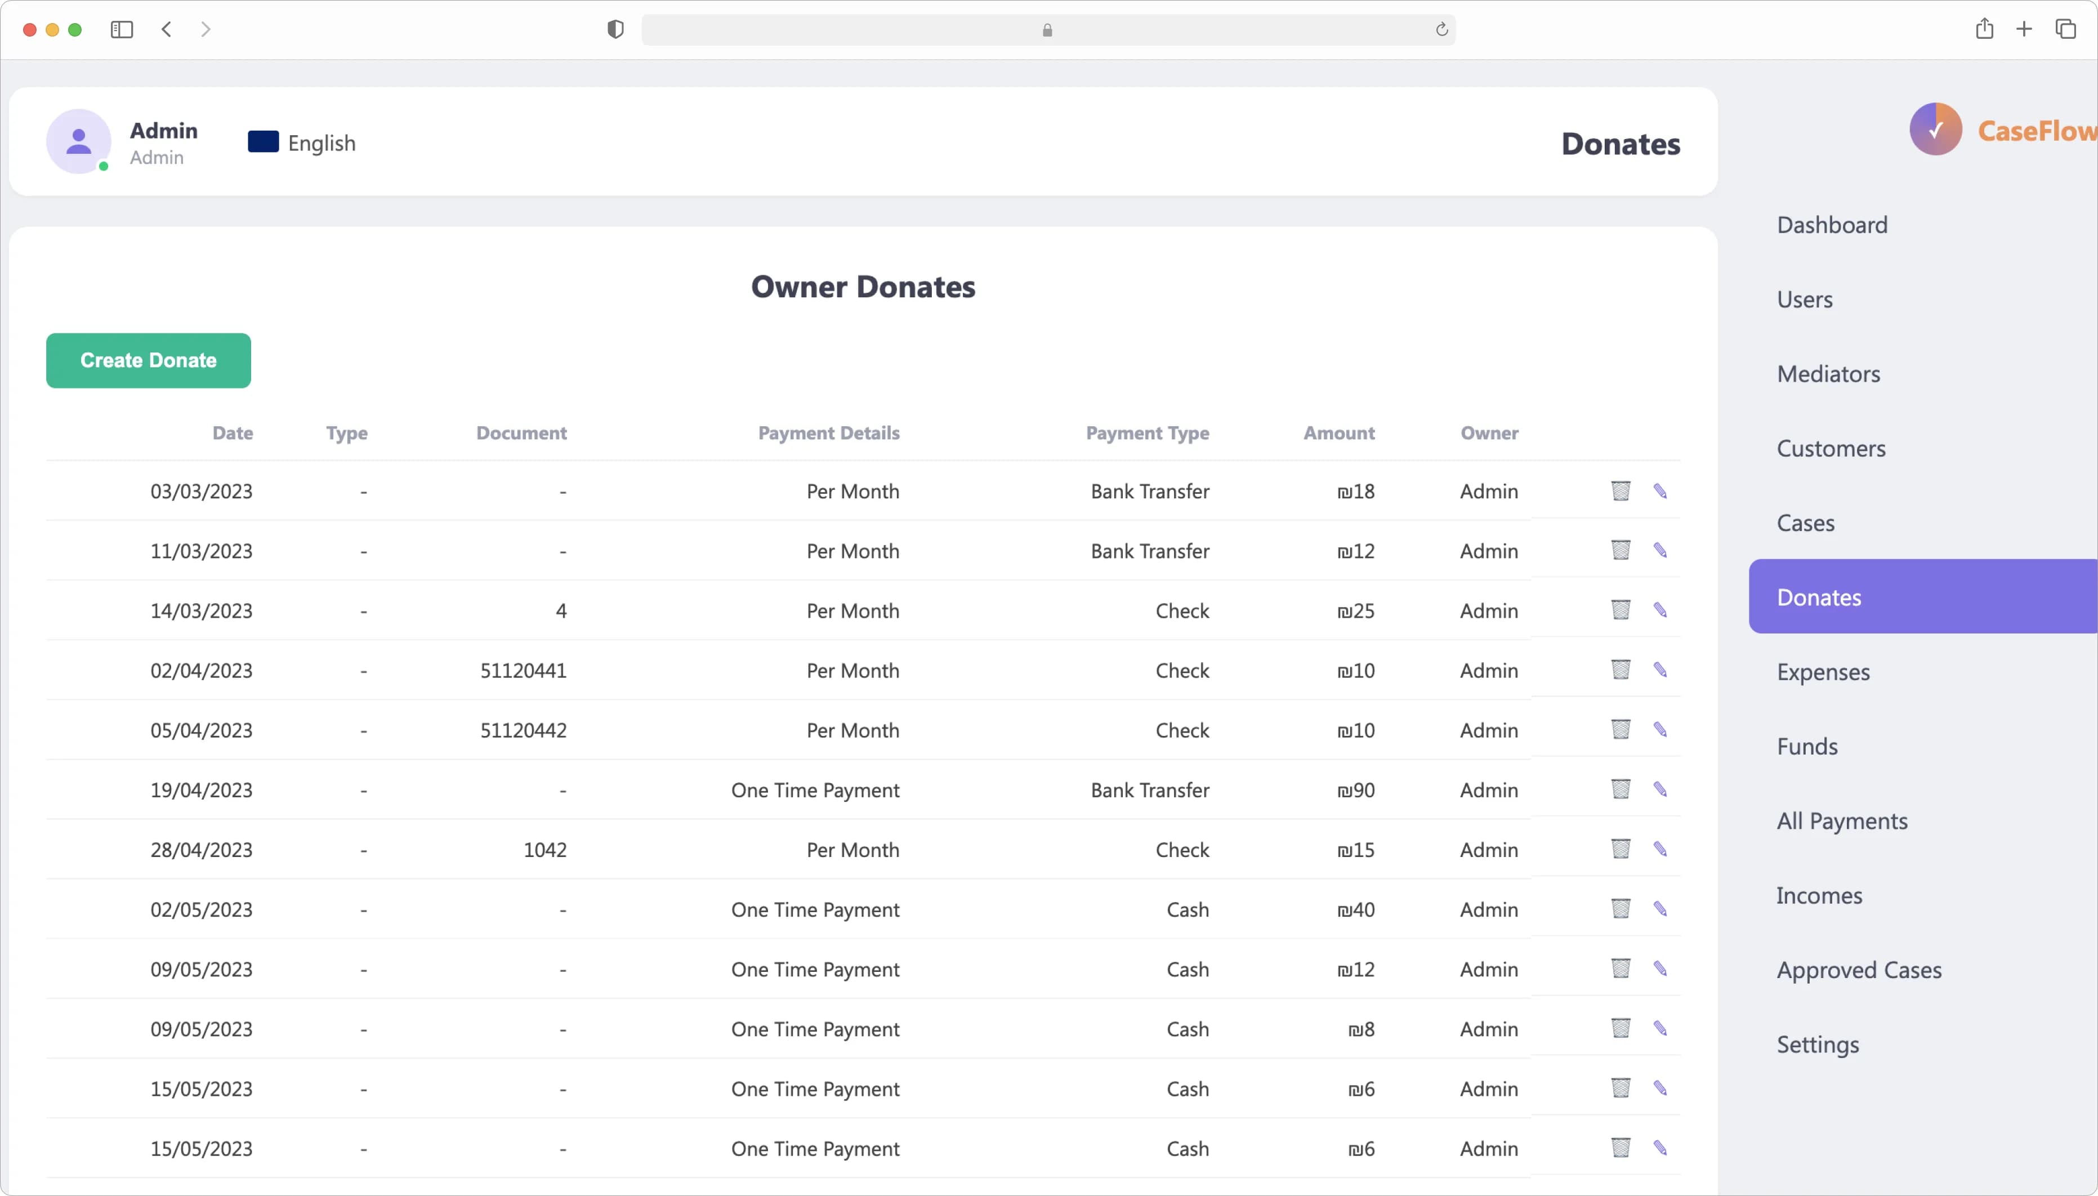
Task: Delete the 09/05/2023 ₪8 cash donate
Action: tap(1620, 1029)
